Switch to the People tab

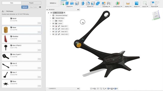(31, 3)
